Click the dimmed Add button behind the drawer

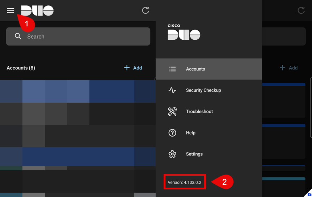[x=289, y=68]
